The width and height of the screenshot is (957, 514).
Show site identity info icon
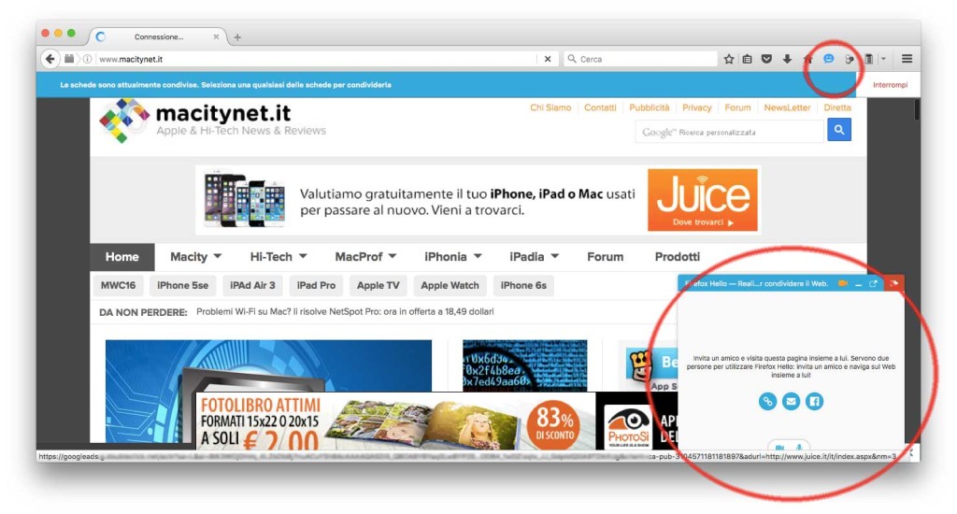coord(87,59)
